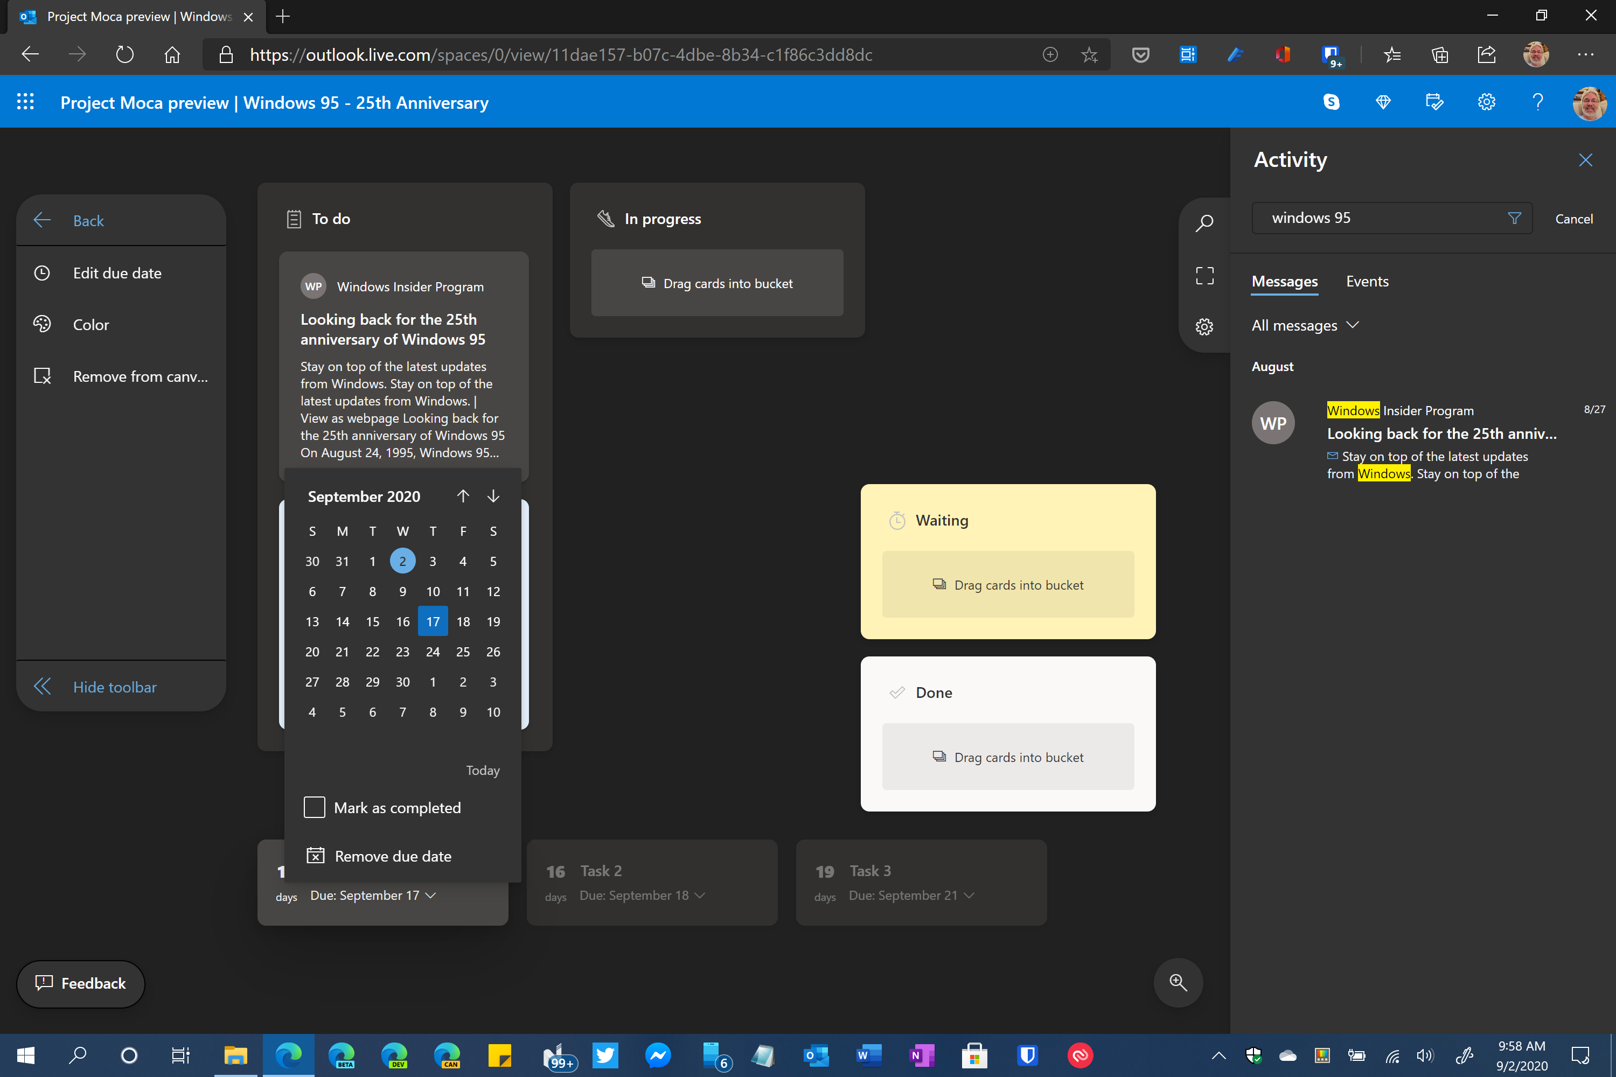This screenshot has width=1616, height=1077.
Task: Open space settings gear on the side rail
Action: (x=1204, y=326)
